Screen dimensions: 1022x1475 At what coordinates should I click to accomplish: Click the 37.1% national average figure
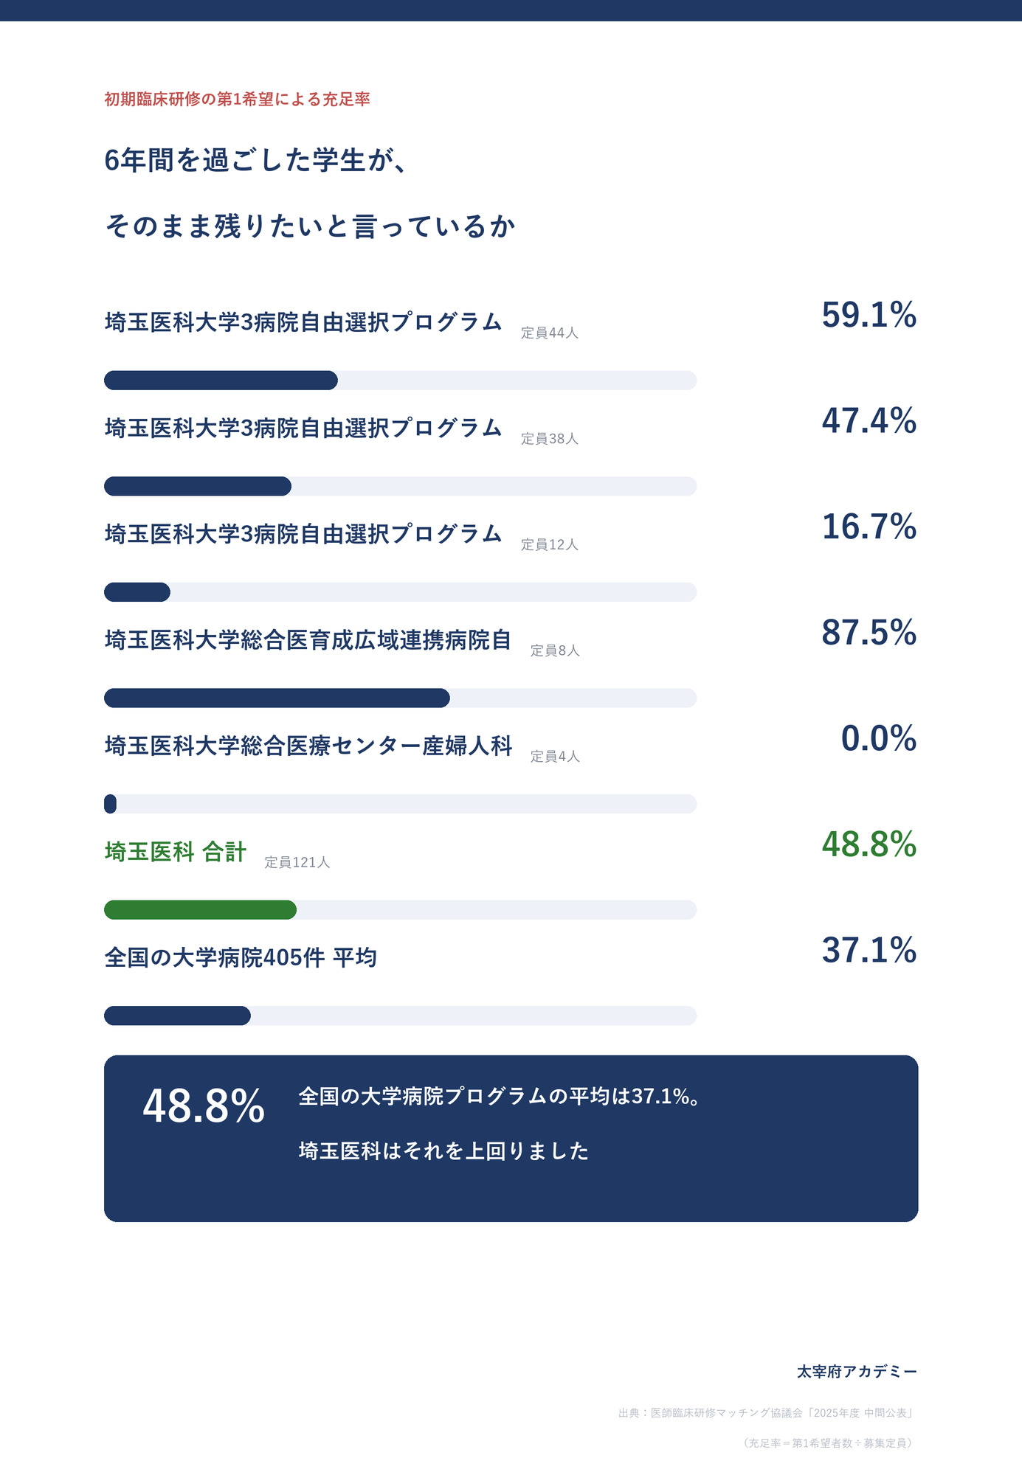coord(869,950)
